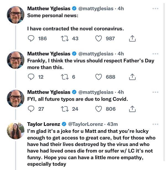Reply to the long Covid typos tweet
This screenshot has height=170, width=166.
[31, 109]
